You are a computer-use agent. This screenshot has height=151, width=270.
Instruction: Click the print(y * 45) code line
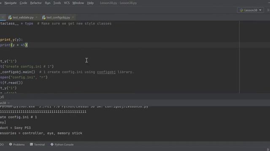click(14, 45)
